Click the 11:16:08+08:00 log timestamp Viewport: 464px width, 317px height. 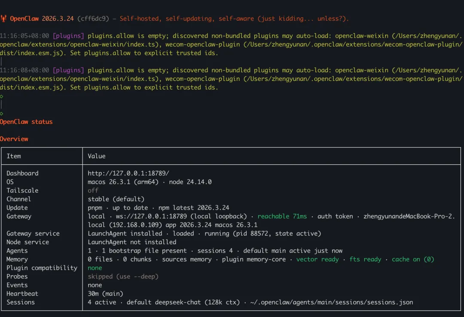(24, 70)
